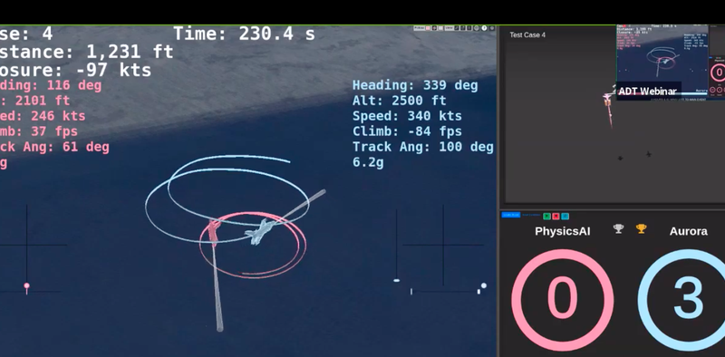Click the pink aircraft model in the 3D view
The height and width of the screenshot is (357, 725).
pyautogui.click(x=213, y=231)
